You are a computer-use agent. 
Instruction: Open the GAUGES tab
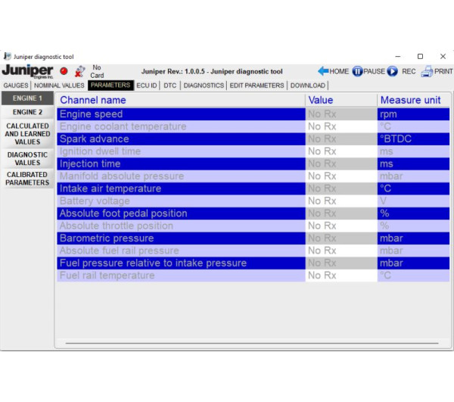[15, 86]
